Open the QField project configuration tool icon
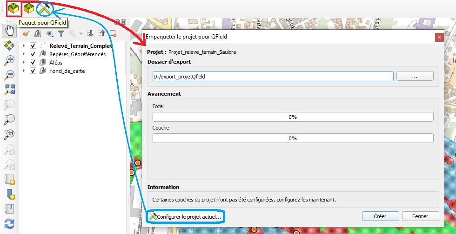The width and height of the screenshot is (456, 234). tap(44, 9)
